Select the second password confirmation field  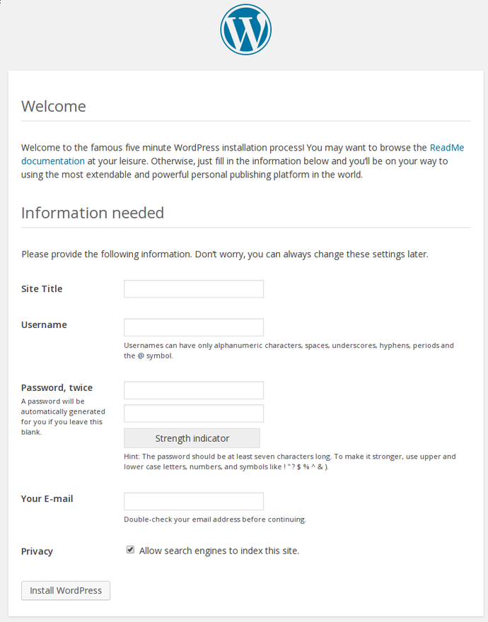pyautogui.click(x=194, y=413)
